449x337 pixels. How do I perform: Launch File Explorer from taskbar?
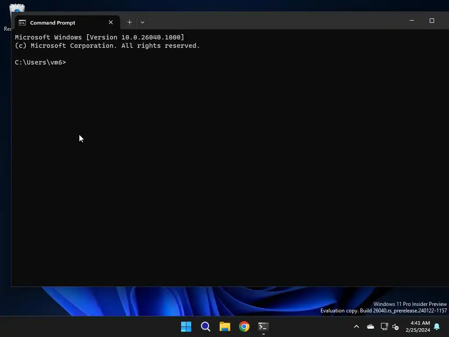point(225,326)
